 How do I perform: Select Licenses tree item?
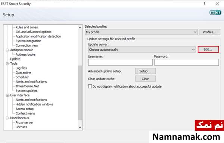pos(21,127)
